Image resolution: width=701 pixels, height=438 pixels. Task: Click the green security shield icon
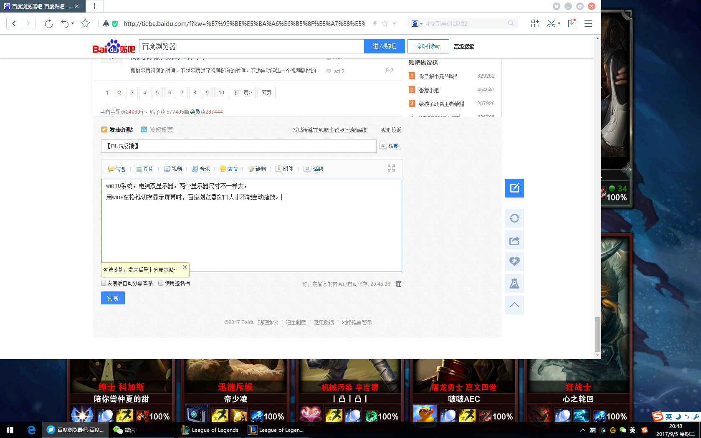tap(115, 24)
